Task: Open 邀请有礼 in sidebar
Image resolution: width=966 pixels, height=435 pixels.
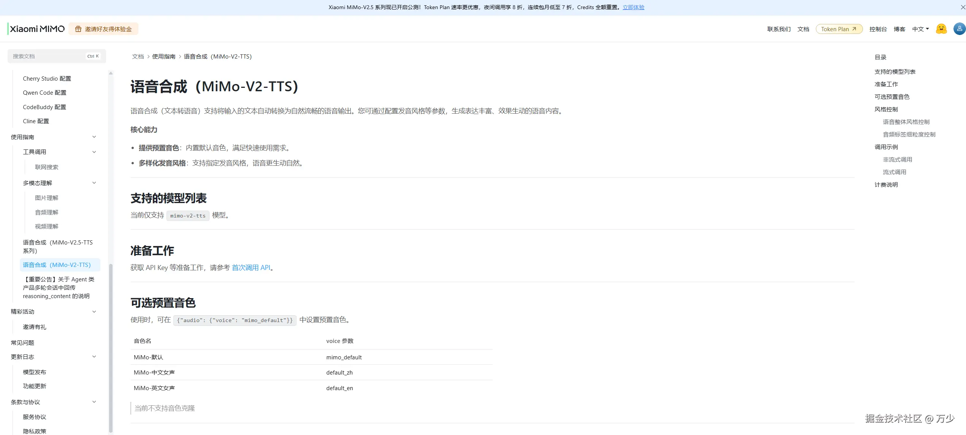Action: (x=34, y=327)
